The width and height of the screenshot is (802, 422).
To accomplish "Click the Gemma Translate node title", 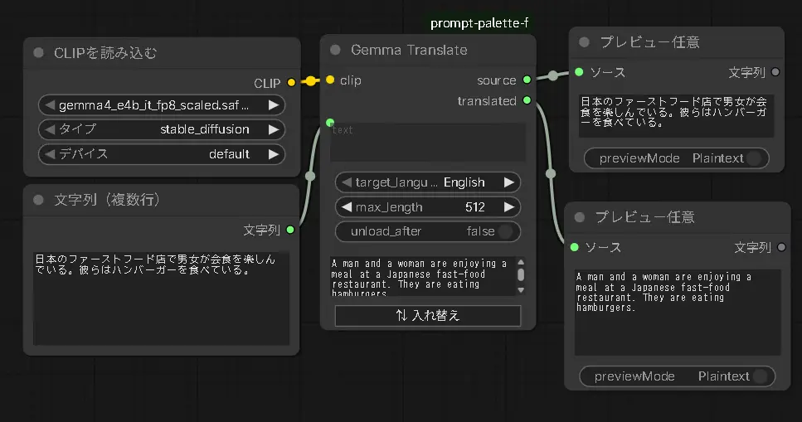I will tap(409, 50).
